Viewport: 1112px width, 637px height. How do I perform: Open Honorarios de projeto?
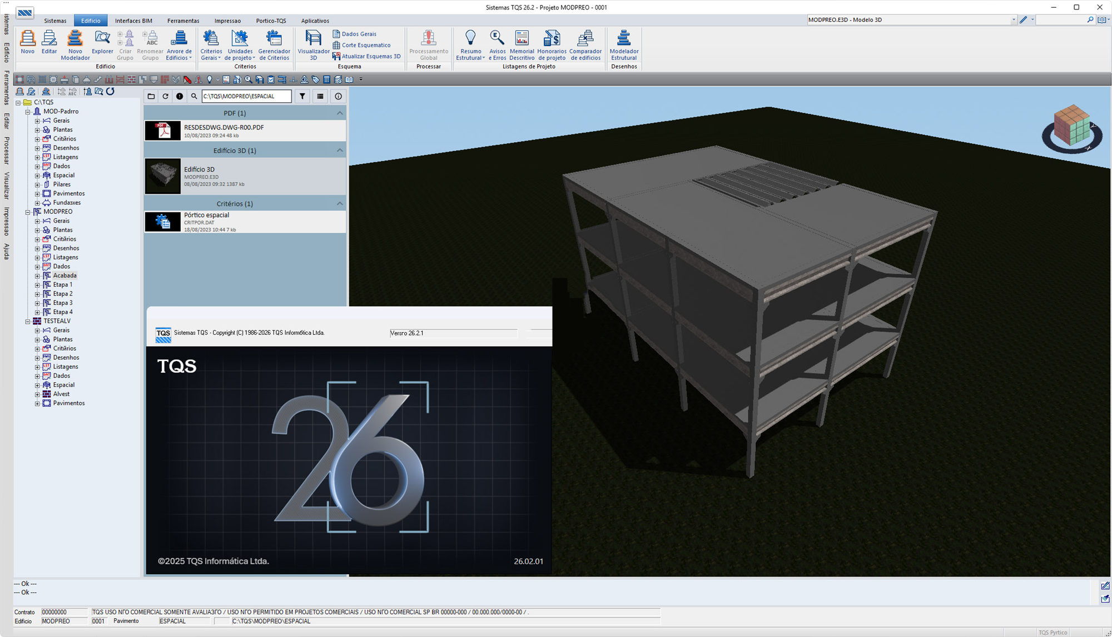[x=552, y=45]
